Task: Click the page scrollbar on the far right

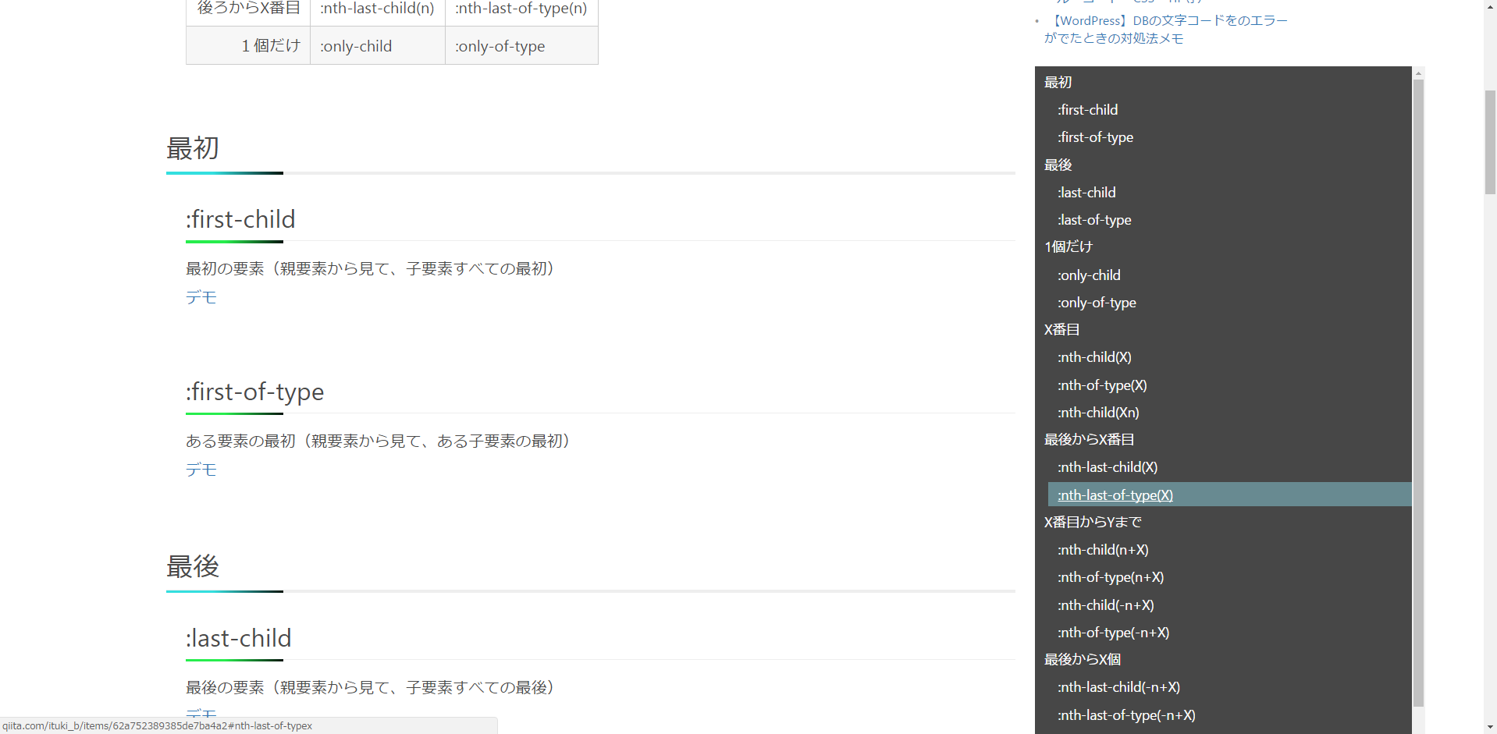Action: tap(1489, 133)
